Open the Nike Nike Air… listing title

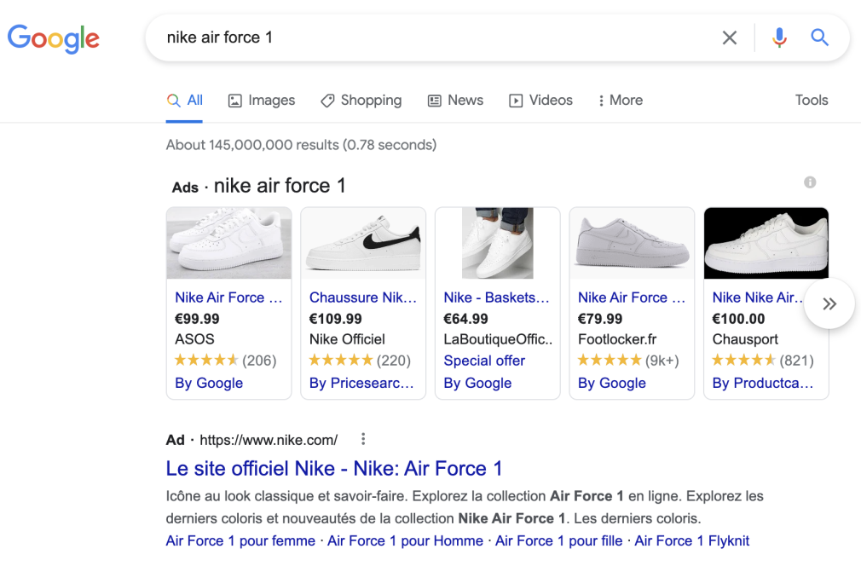click(758, 297)
